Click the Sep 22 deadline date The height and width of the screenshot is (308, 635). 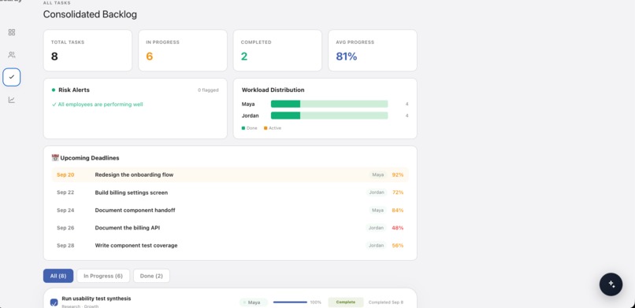point(65,192)
